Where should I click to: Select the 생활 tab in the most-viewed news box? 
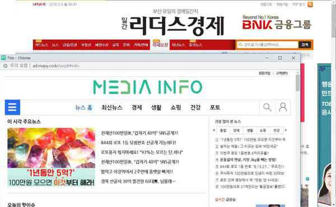pyautogui.click(x=250, y=130)
